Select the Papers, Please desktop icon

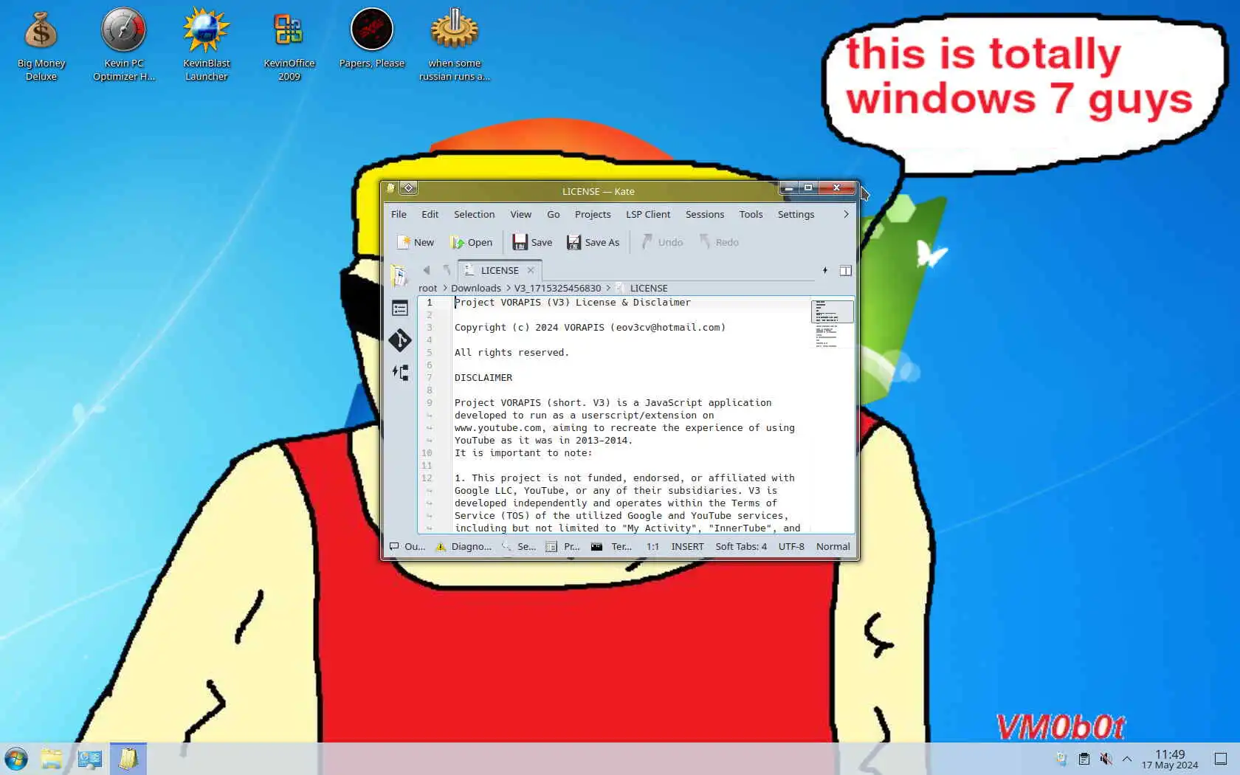(x=372, y=38)
